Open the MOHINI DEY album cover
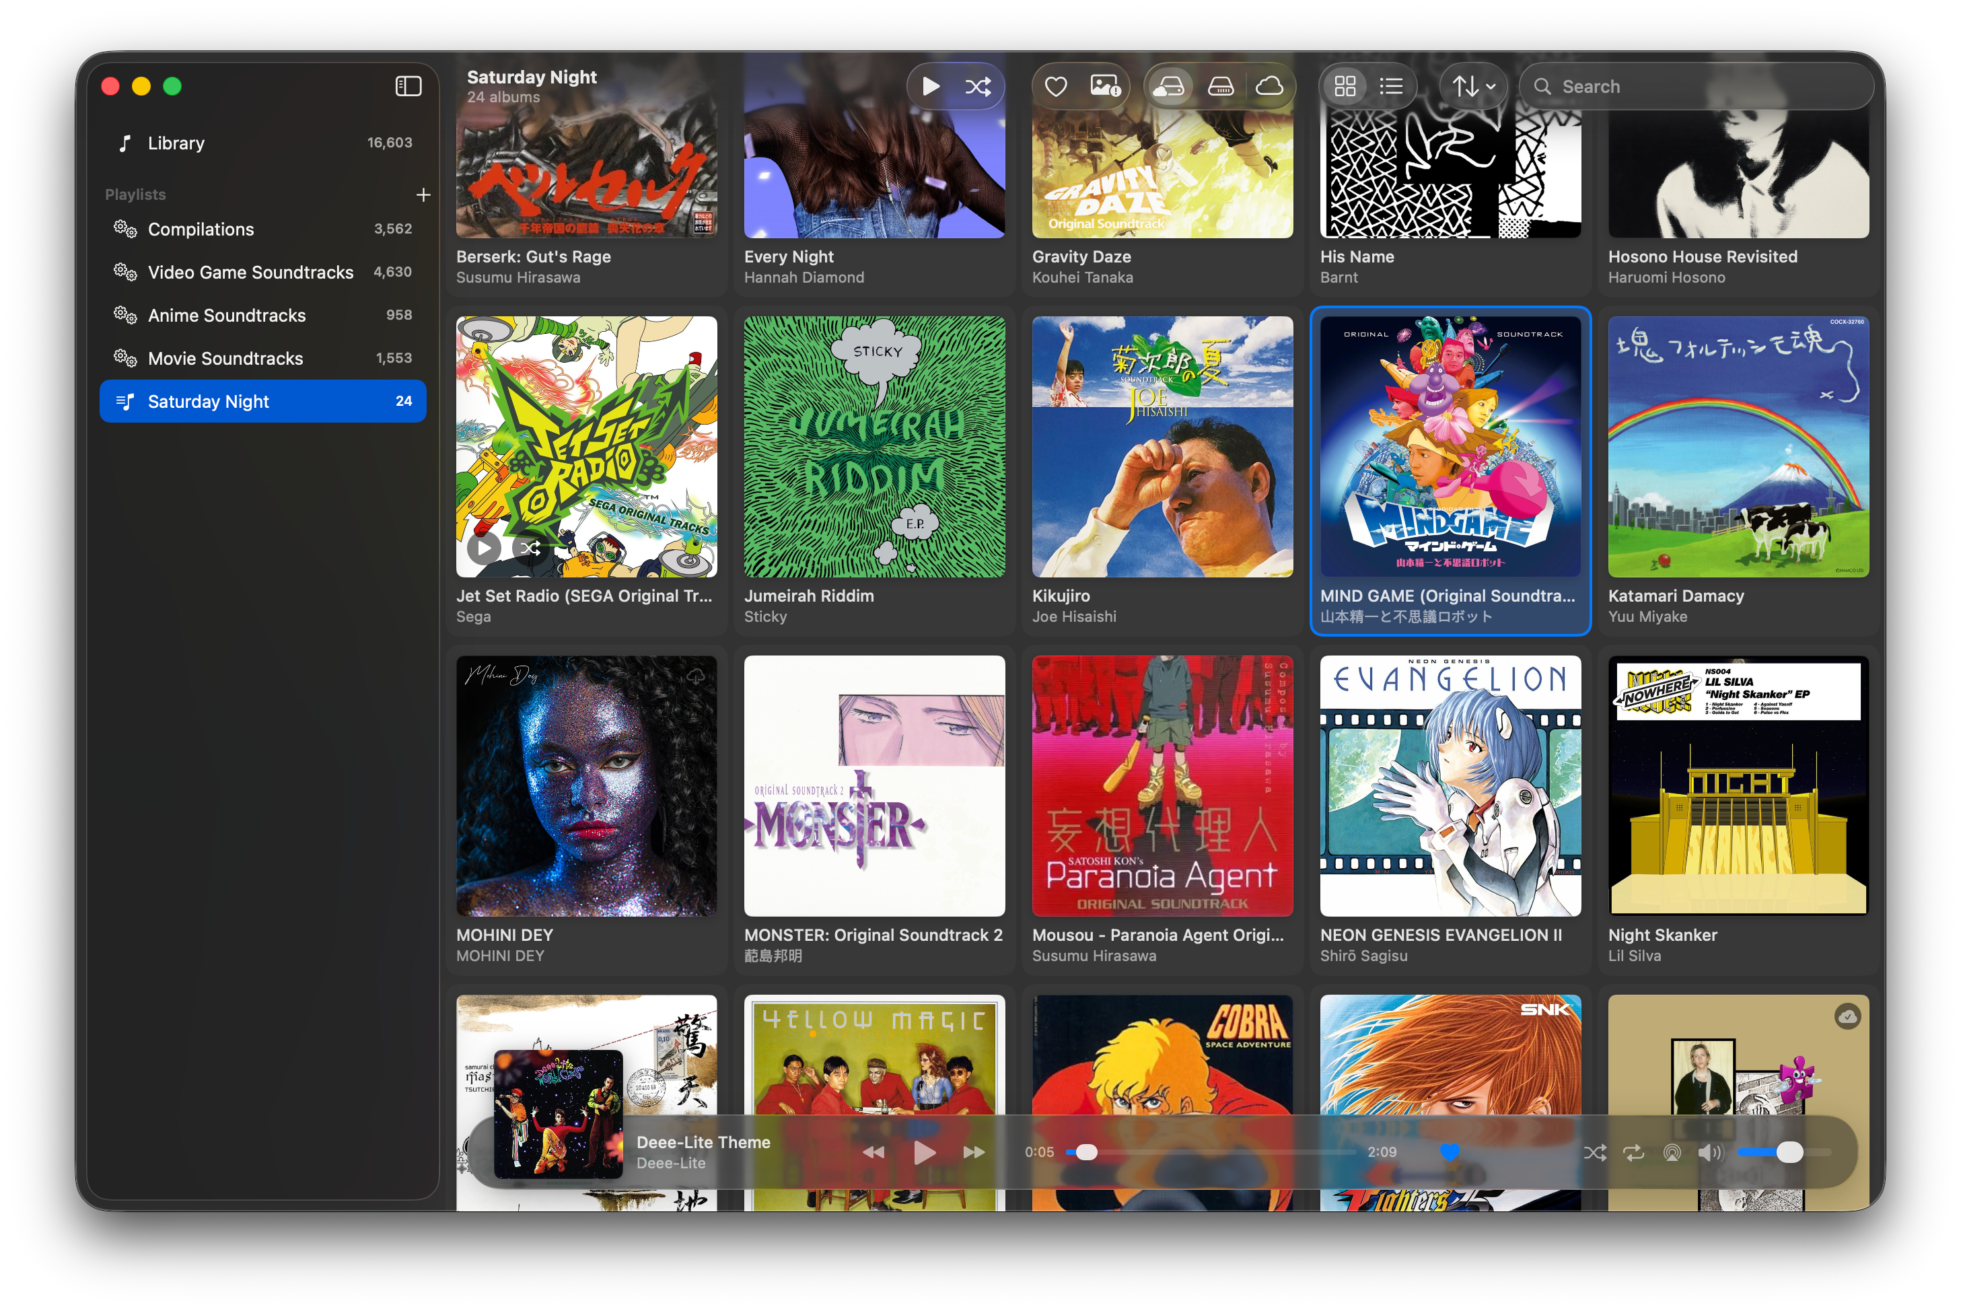1961x1311 pixels. click(587, 786)
